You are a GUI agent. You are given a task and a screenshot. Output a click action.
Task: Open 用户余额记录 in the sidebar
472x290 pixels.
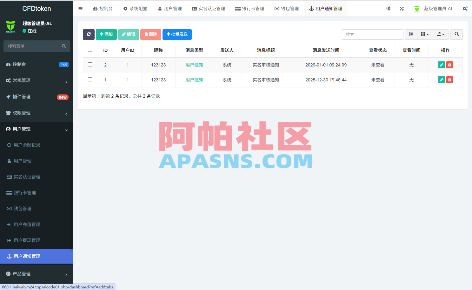tap(37, 145)
